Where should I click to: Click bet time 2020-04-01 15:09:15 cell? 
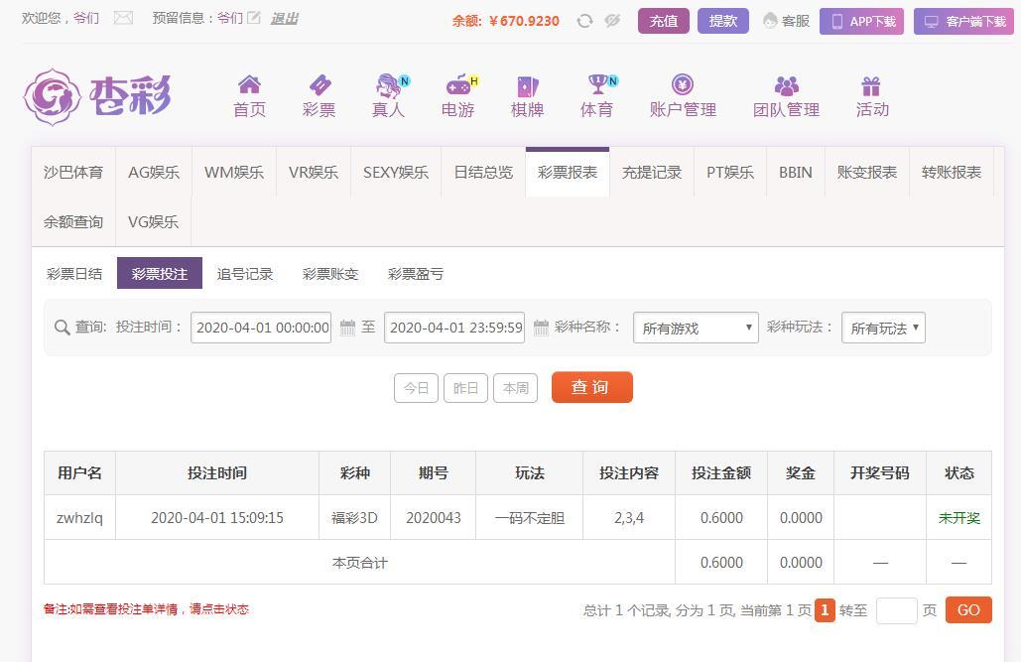point(217,518)
